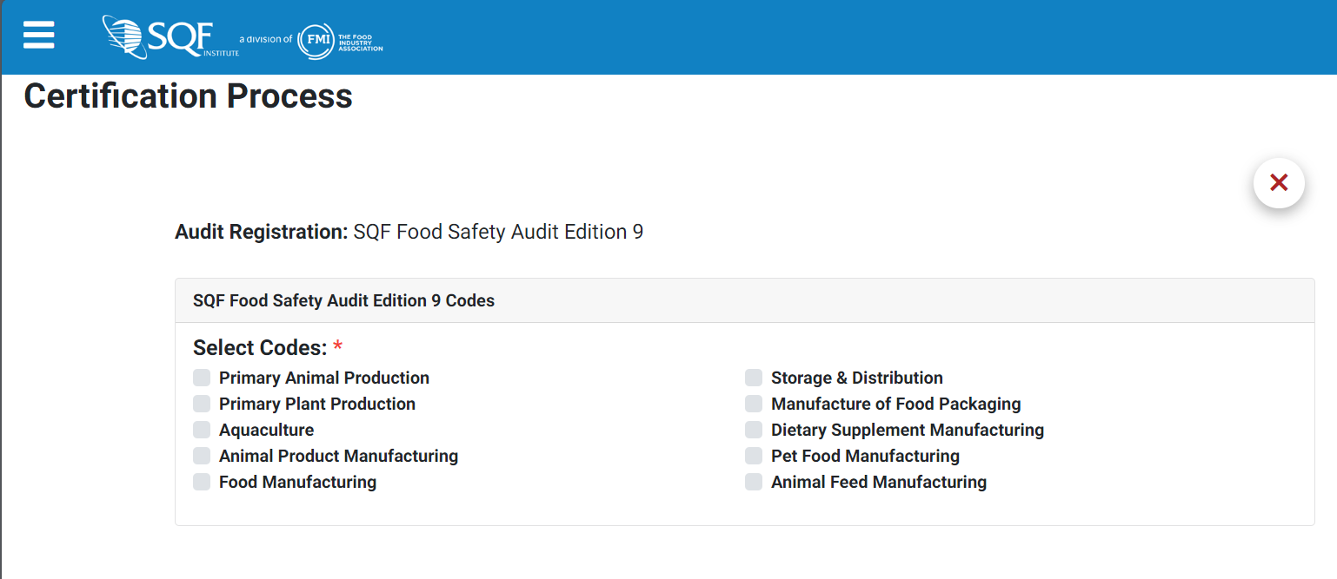
Task: Tick the Aquaculture checkbox
Action: [x=202, y=430]
